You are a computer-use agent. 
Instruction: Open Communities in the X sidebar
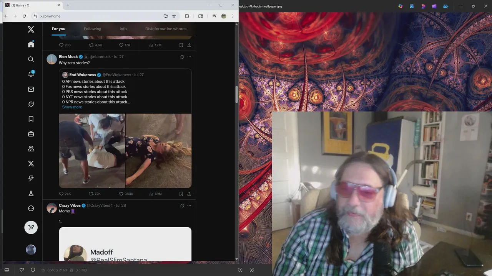[x=31, y=149]
